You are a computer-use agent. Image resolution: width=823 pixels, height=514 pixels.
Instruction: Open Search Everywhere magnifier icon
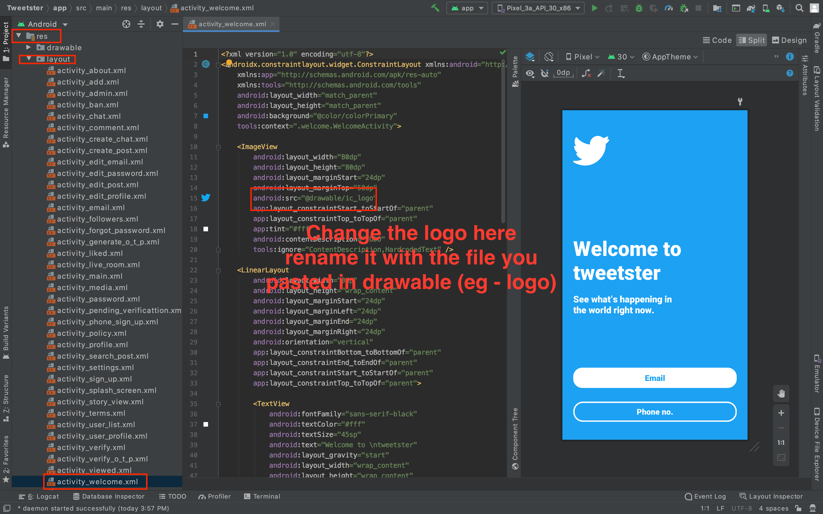(799, 8)
